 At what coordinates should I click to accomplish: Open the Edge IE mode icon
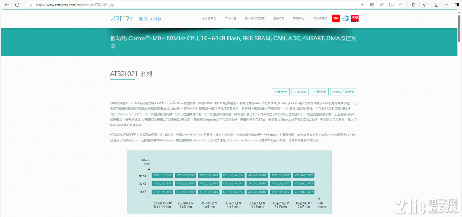[372, 5]
